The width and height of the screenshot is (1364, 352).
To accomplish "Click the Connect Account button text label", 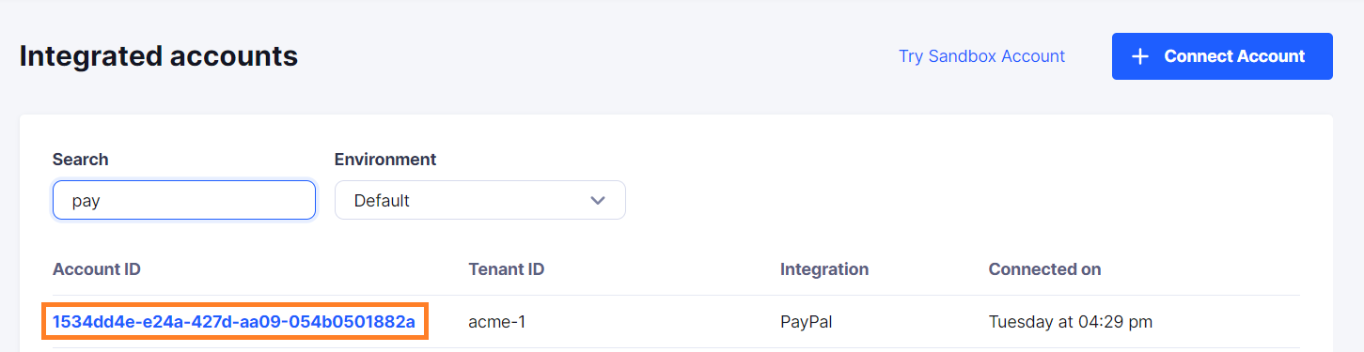I will click(x=1234, y=56).
